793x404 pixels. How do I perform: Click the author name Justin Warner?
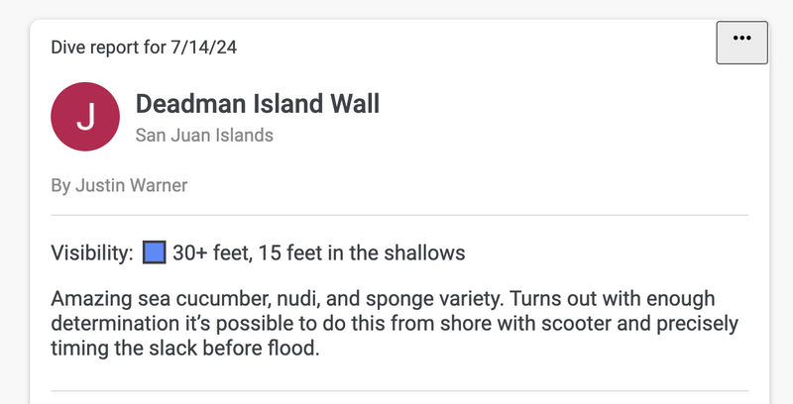132,185
